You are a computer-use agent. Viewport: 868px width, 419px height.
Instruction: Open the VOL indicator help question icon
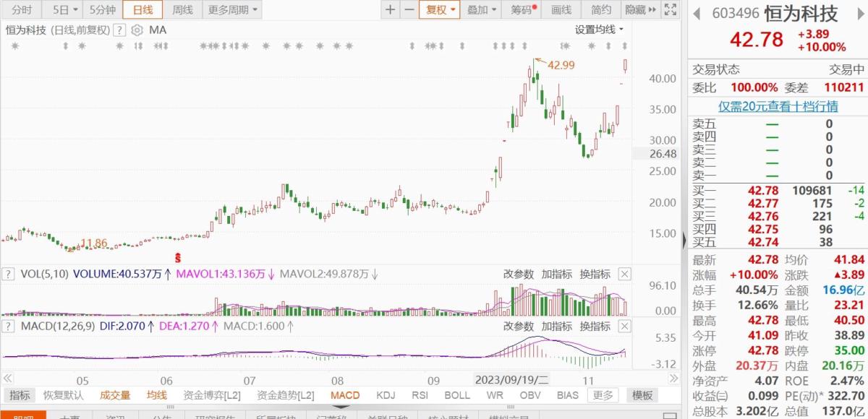click(x=9, y=274)
